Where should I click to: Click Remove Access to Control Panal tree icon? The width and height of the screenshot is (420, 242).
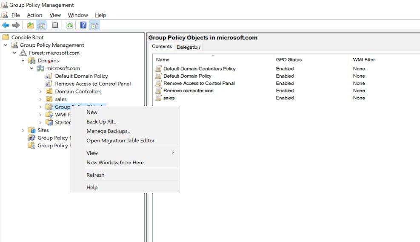pyautogui.click(x=49, y=84)
